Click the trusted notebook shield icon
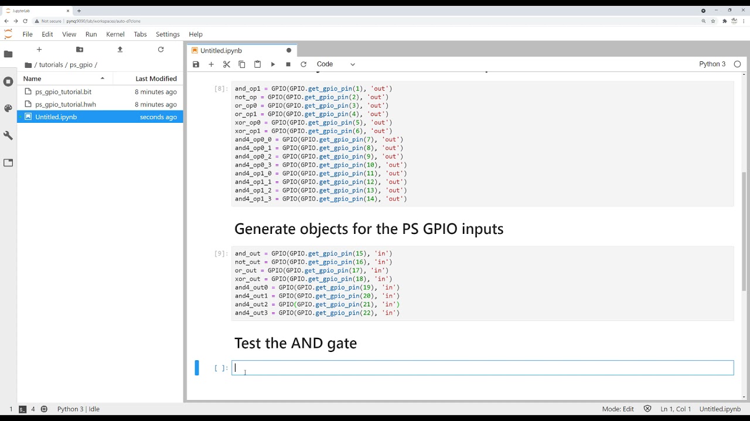Viewport: 750px width, 421px height. [647, 409]
